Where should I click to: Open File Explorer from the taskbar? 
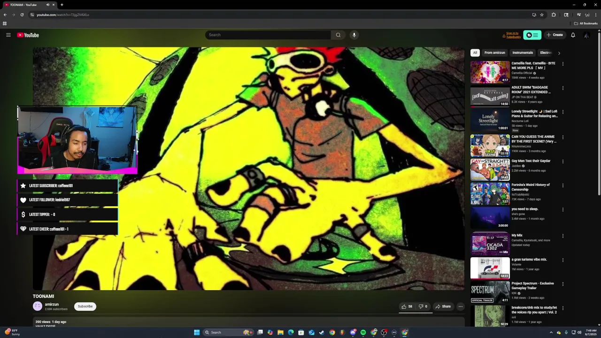pyautogui.click(x=280, y=332)
